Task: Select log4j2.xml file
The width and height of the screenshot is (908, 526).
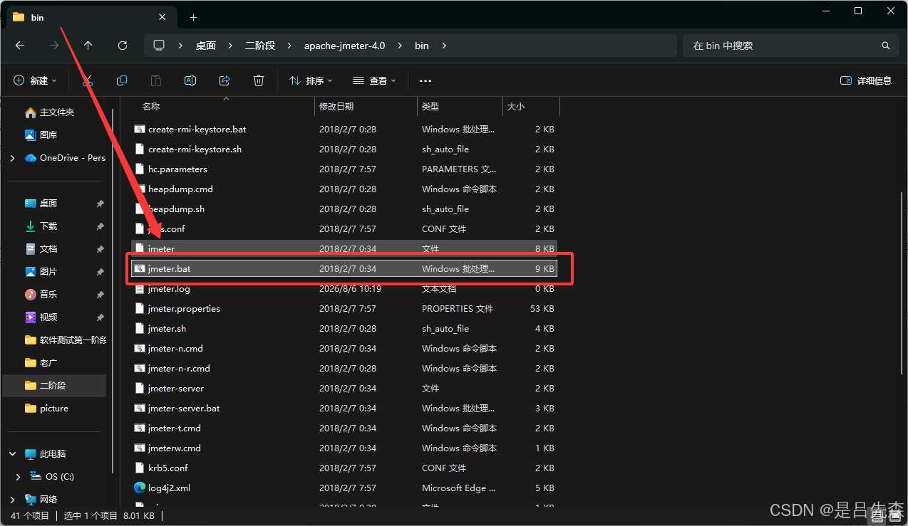Action: coord(344,488)
